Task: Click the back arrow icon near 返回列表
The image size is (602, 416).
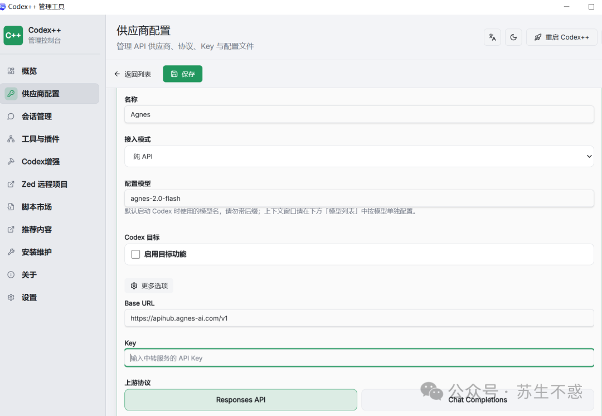Action: pos(117,74)
